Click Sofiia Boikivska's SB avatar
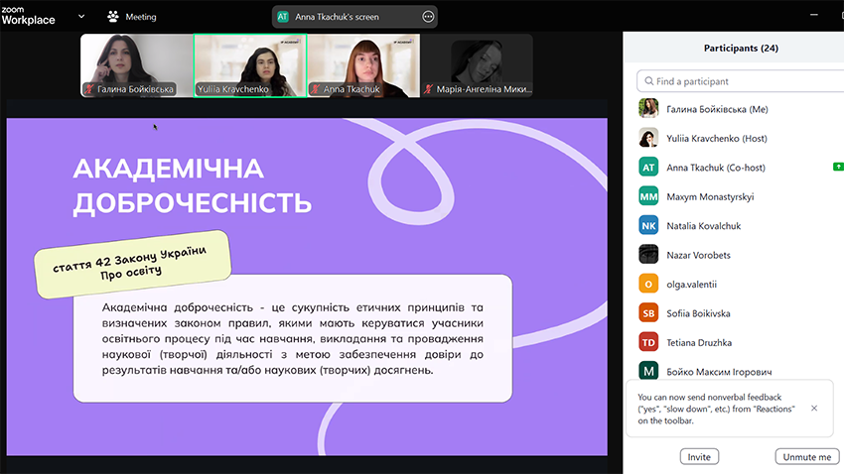 (648, 313)
